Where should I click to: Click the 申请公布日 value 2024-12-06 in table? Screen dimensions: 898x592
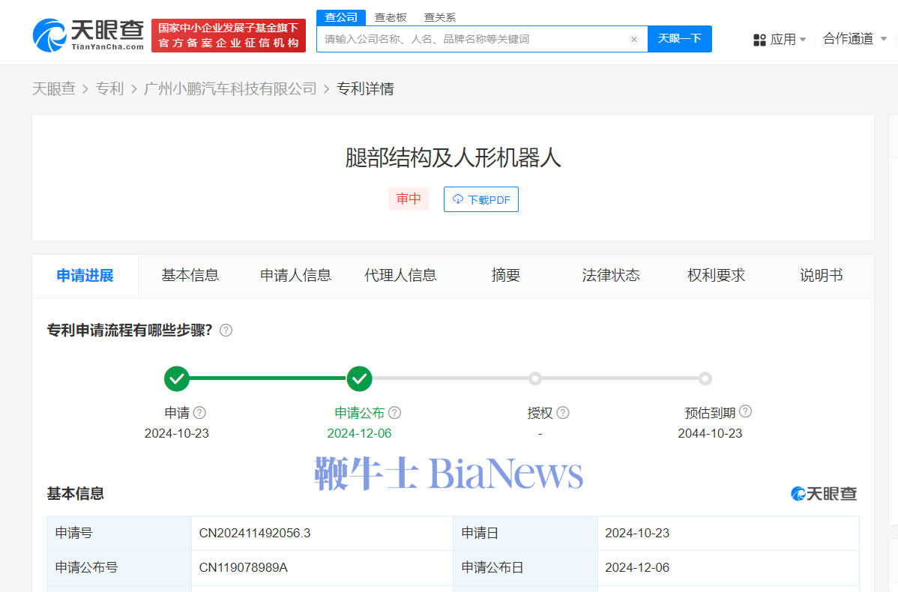coord(637,568)
